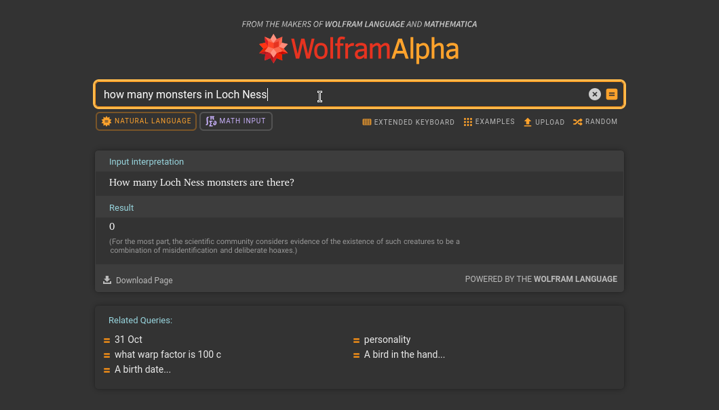Click 'How many Loch Ness monsters are there?' text
Viewport: 719px width, 410px height.
pyautogui.click(x=201, y=182)
